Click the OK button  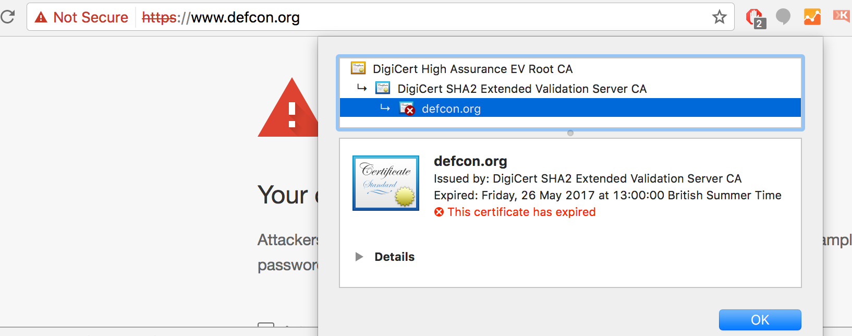click(760, 320)
